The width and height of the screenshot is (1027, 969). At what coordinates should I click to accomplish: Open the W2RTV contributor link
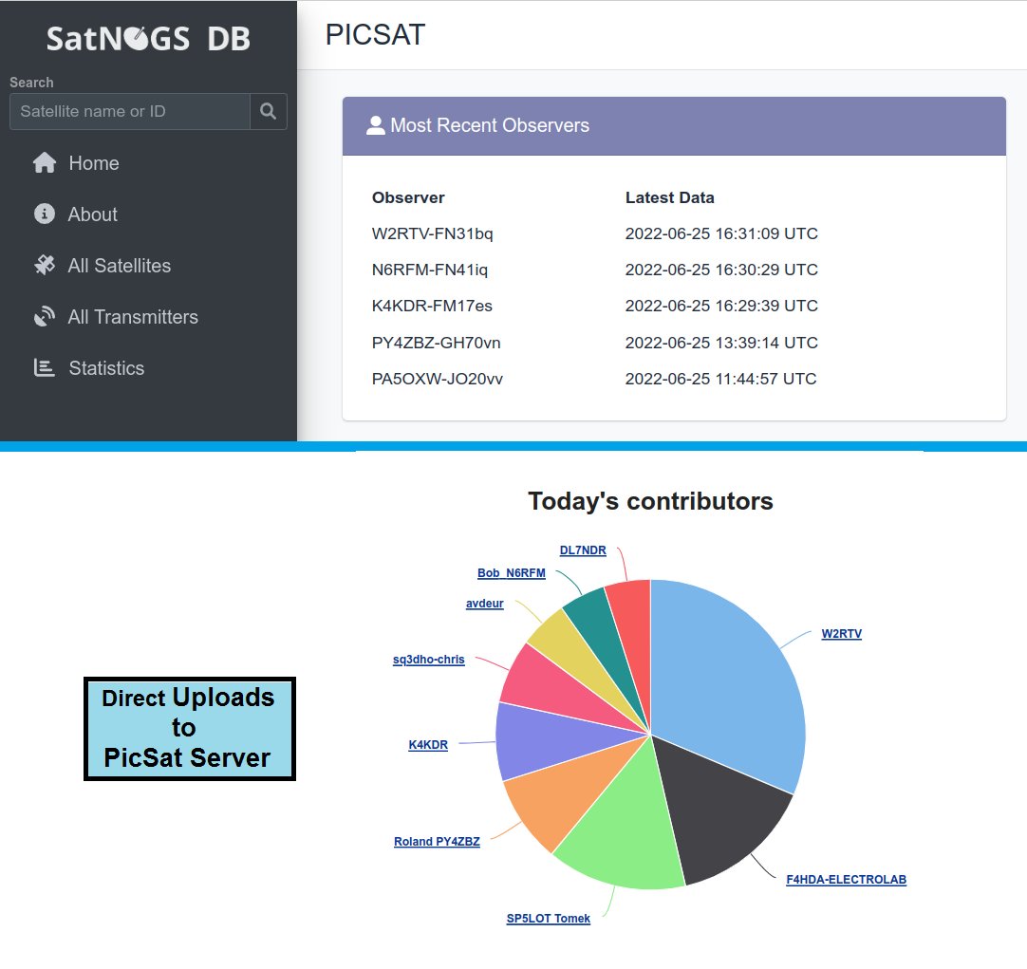(842, 634)
